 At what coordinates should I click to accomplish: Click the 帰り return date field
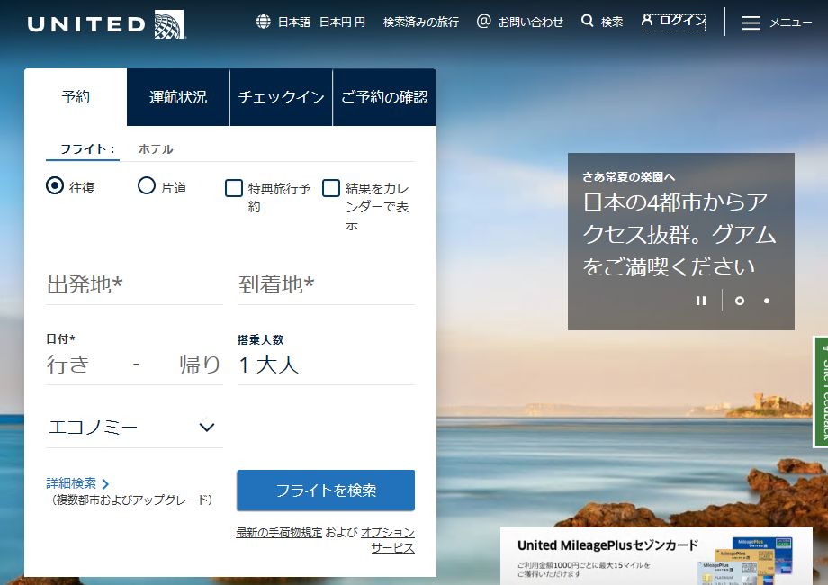click(x=200, y=364)
